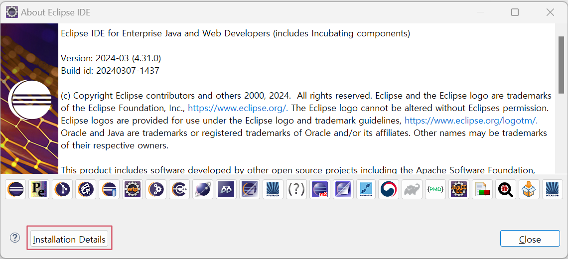This screenshot has height=259, width=568.
Task: Click the Pe Properties Editor plugin icon
Action: tap(38, 190)
